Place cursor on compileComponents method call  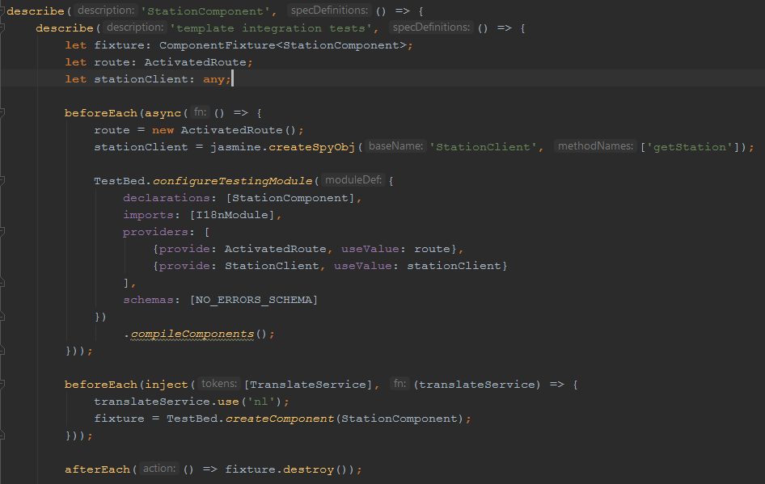pyautogui.click(x=192, y=334)
